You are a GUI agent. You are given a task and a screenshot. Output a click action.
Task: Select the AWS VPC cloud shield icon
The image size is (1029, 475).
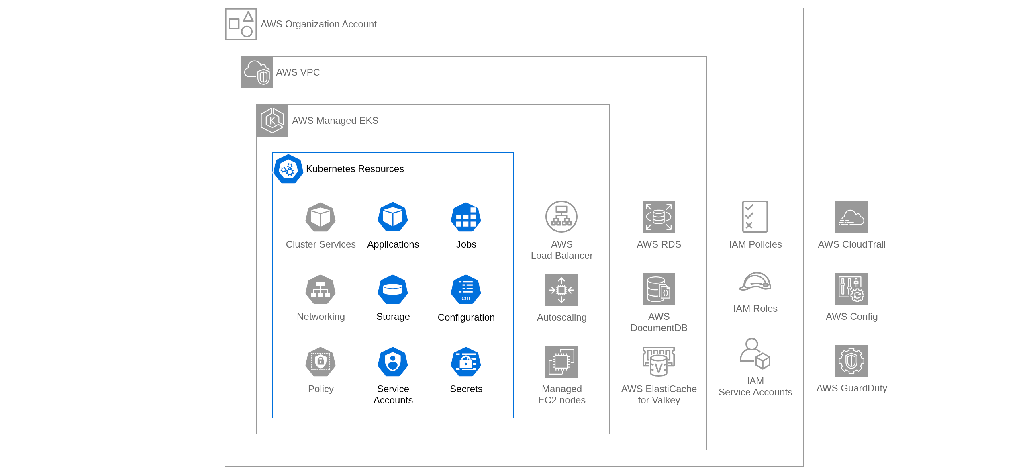(257, 72)
